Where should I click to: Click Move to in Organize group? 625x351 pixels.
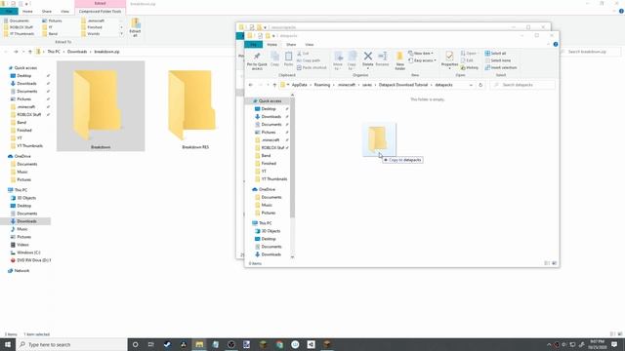click(x=338, y=60)
